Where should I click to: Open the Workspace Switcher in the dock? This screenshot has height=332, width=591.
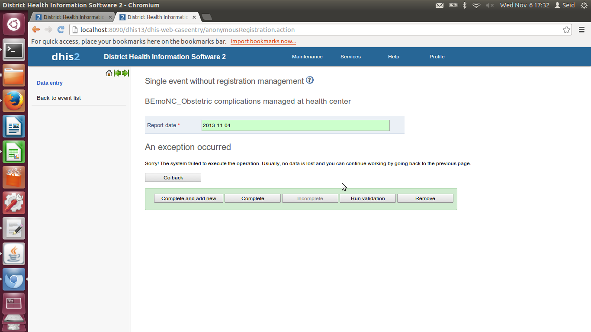(14, 304)
